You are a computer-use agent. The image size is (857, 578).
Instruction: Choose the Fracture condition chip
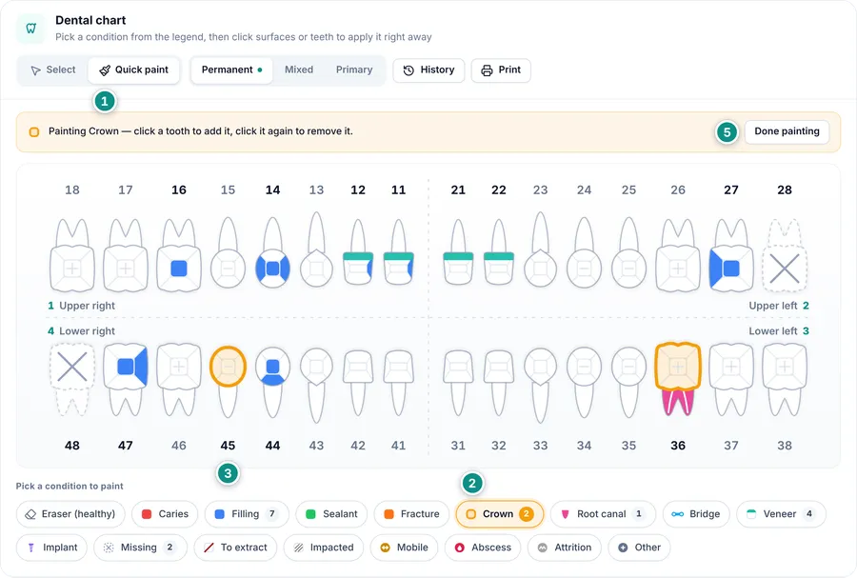click(411, 514)
